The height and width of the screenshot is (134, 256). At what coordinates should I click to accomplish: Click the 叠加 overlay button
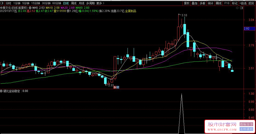coord(195,3)
